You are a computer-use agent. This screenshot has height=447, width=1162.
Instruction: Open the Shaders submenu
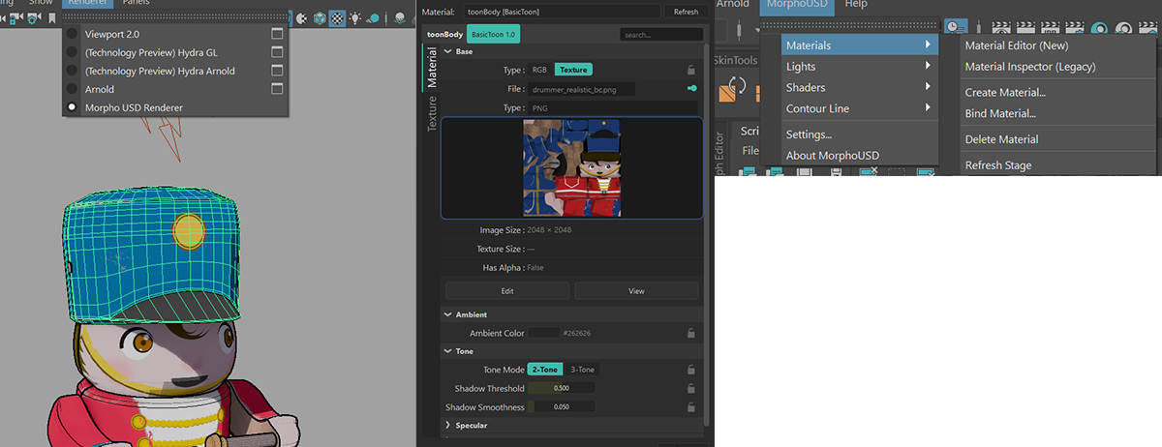860,88
